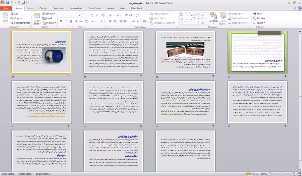Expand the font size combo box
The image size is (302, 176).
pyautogui.click(x=88, y=15)
